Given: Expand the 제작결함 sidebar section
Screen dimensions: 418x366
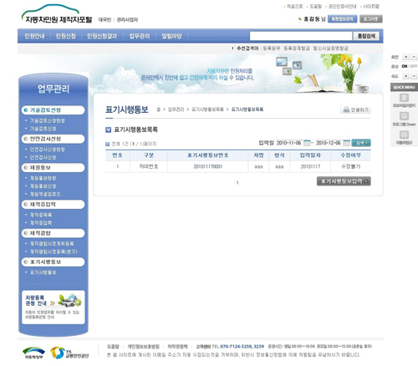Looking at the screenshot, I should point(53,233).
